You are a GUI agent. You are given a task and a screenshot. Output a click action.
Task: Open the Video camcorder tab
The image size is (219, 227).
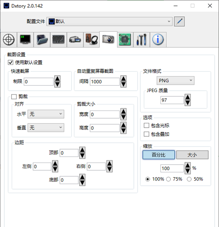click(75, 40)
